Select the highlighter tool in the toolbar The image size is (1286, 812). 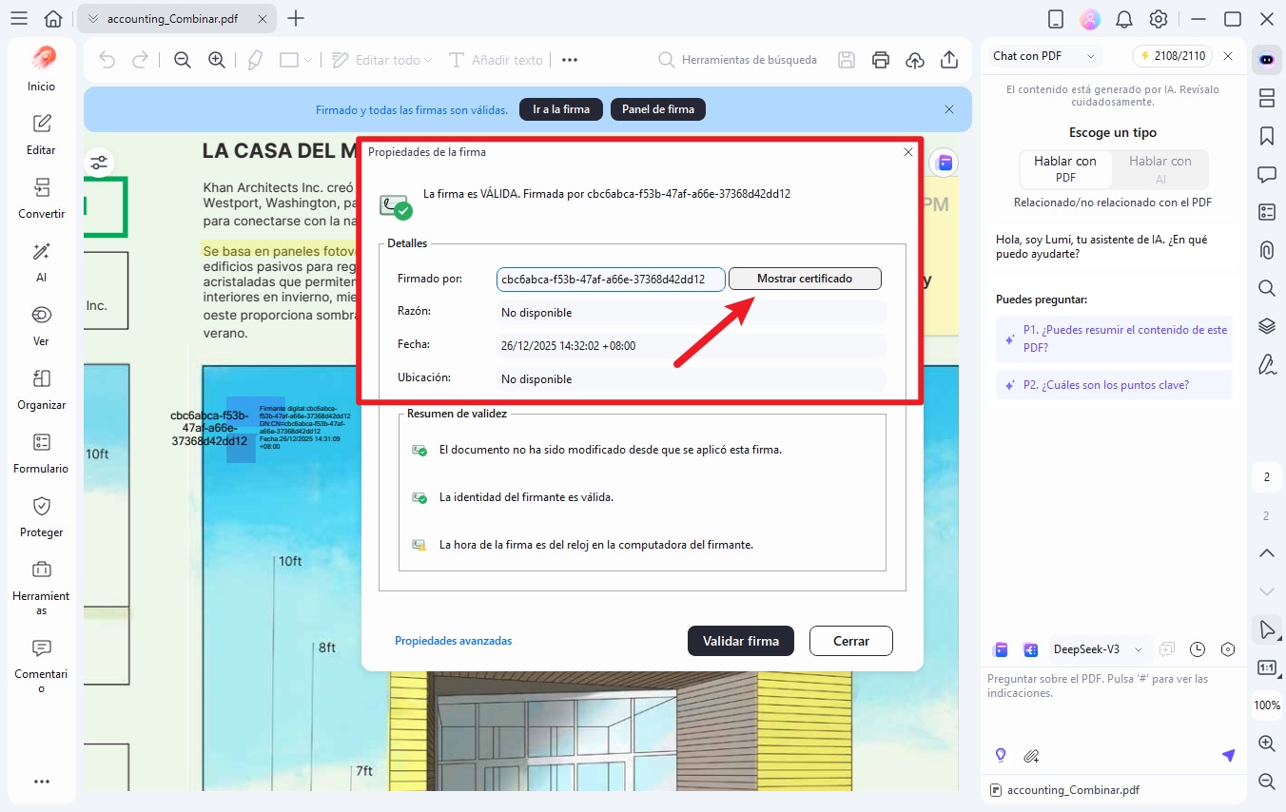(x=253, y=59)
